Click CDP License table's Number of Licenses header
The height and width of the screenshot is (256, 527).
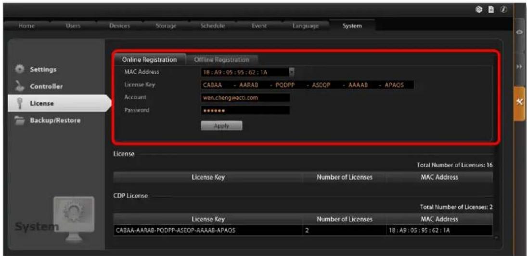[x=345, y=219]
